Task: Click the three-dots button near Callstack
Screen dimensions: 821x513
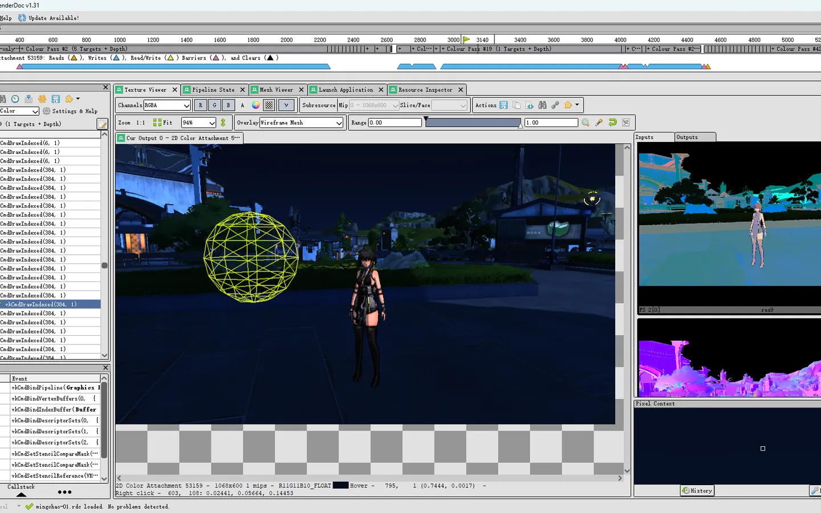Action: [x=64, y=492]
